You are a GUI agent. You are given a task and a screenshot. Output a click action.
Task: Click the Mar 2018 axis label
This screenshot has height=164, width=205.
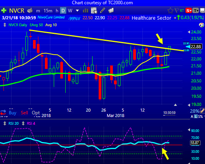[116, 115]
